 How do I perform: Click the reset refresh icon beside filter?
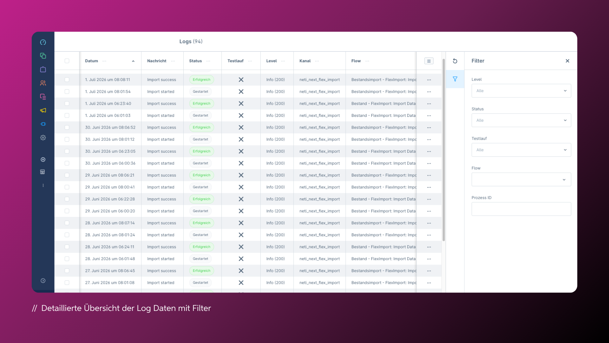[x=455, y=61]
